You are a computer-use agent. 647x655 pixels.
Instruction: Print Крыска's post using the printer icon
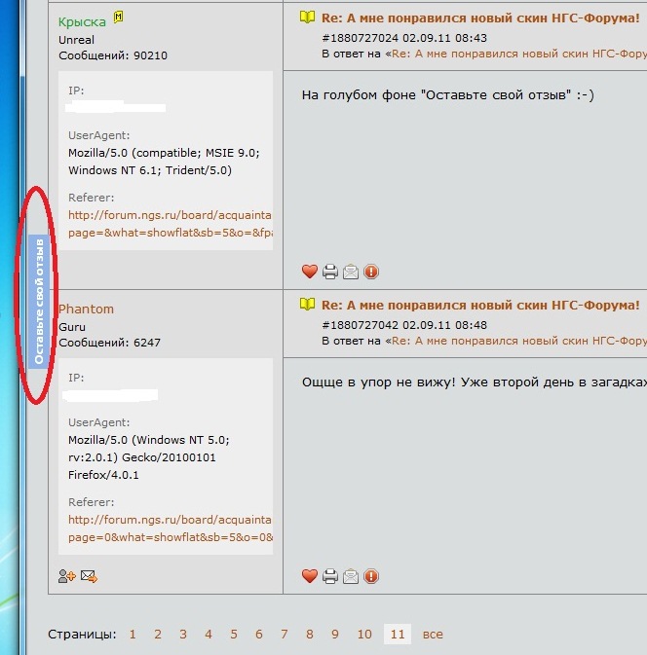330,272
